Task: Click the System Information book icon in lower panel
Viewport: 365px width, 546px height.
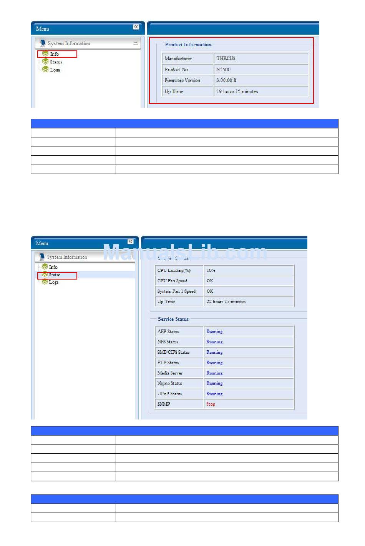Action: click(x=42, y=257)
